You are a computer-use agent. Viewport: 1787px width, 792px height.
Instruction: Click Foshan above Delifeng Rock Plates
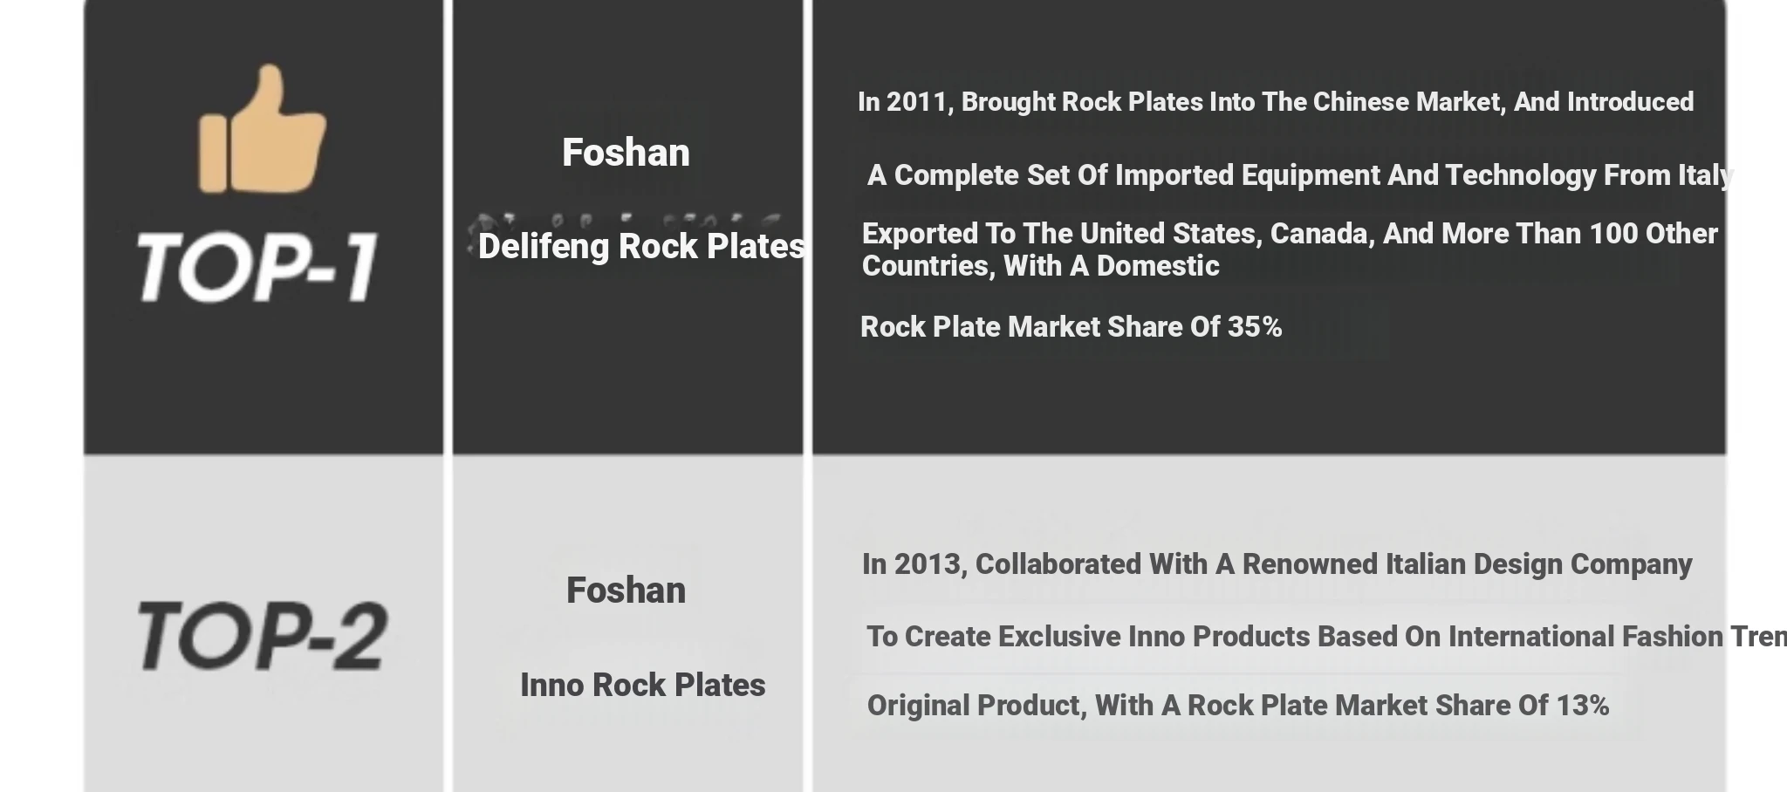pos(626,153)
